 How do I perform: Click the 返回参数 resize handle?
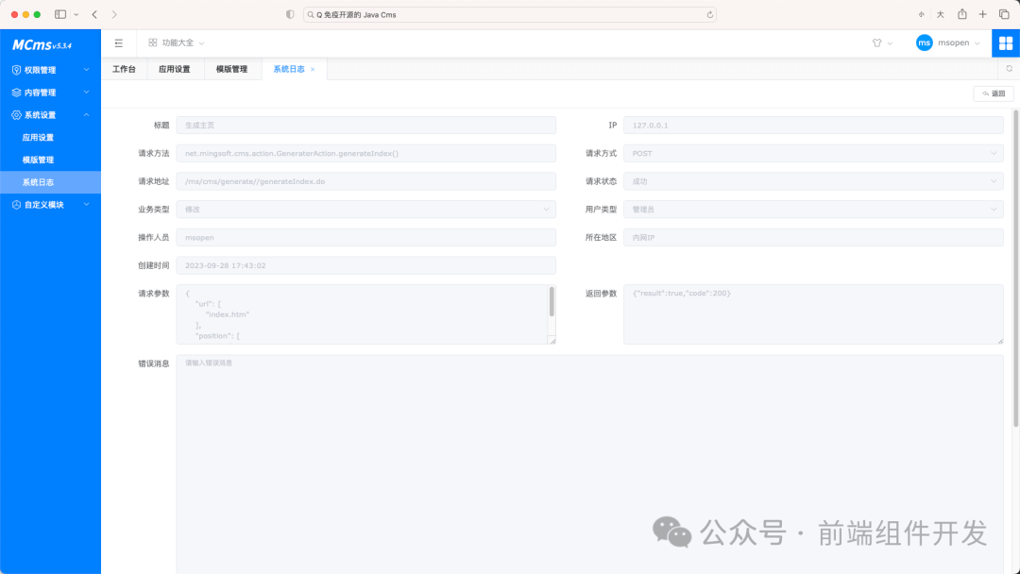[x=1000, y=341]
